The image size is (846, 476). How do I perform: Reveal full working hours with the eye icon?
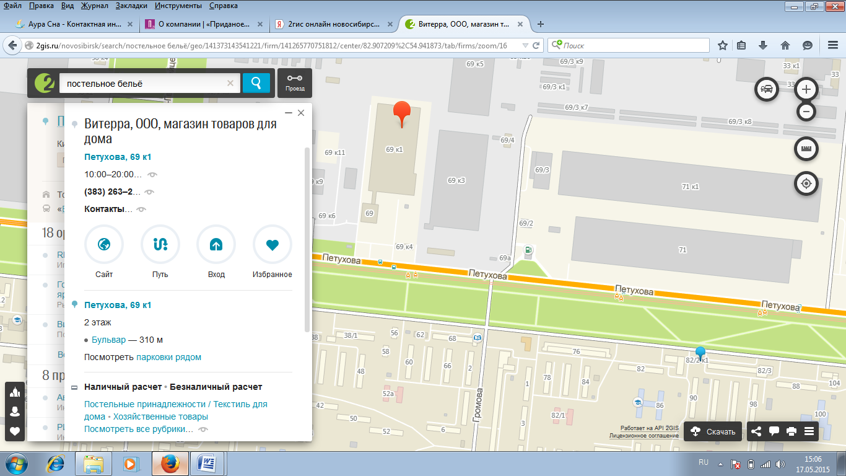pos(152,175)
